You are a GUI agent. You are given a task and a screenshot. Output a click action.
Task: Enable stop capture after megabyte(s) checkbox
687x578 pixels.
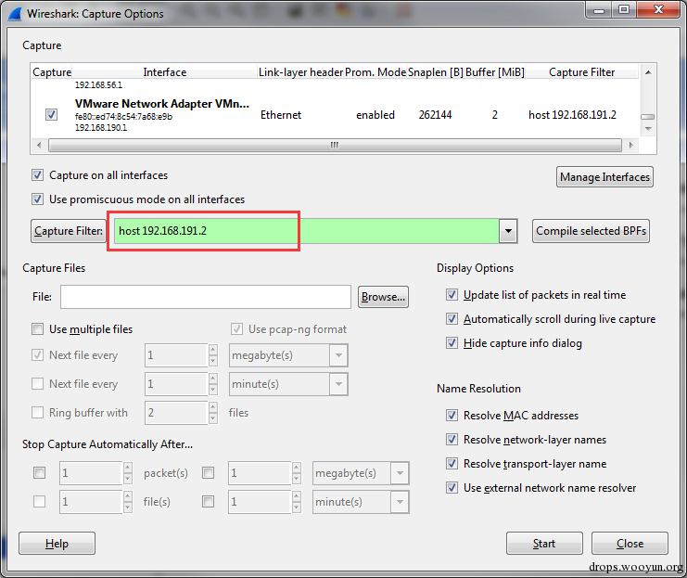[208, 473]
